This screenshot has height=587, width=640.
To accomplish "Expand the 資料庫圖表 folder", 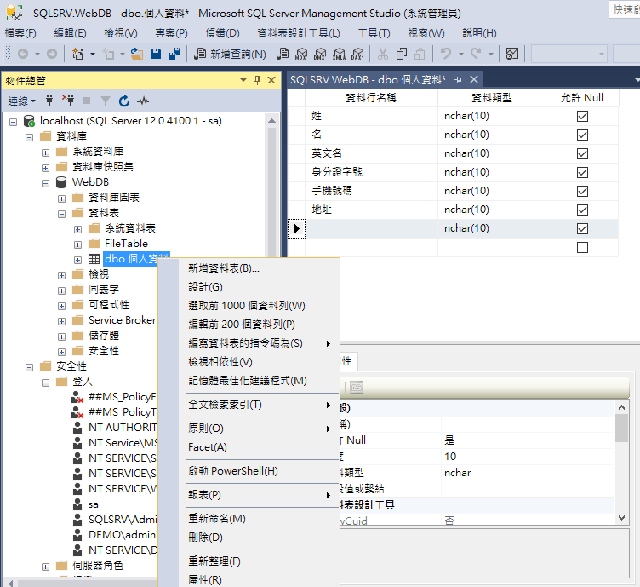I will [61, 199].
